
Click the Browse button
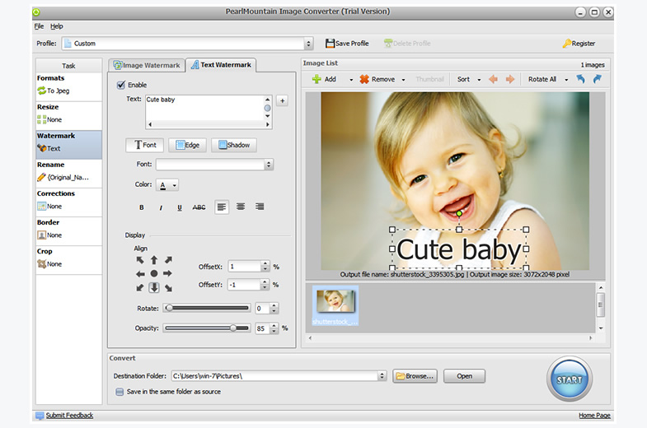[x=415, y=376]
